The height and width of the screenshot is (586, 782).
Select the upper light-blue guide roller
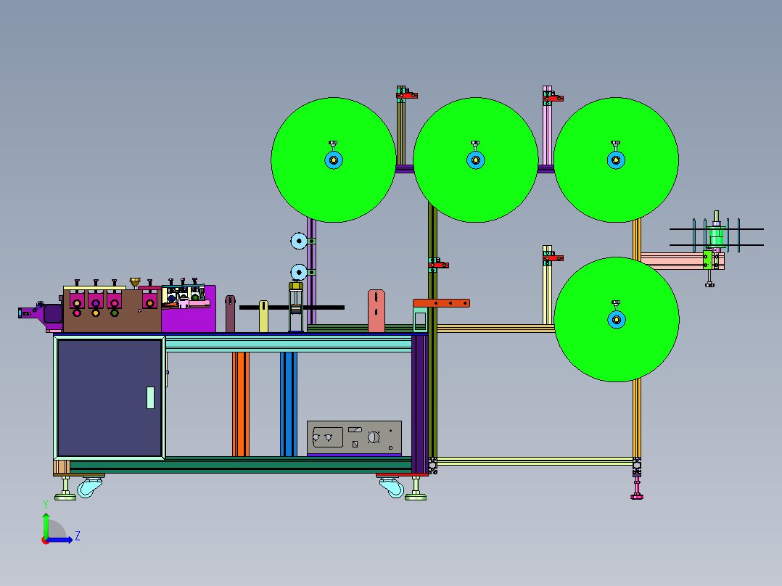click(299, 242)
